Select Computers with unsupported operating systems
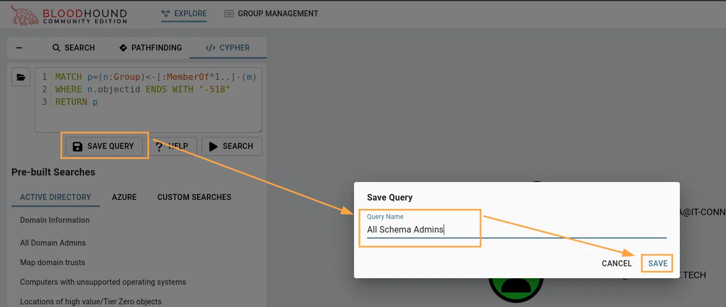This screenshot has height=307, width=726. pyautogui.click(x=103, y=282)
